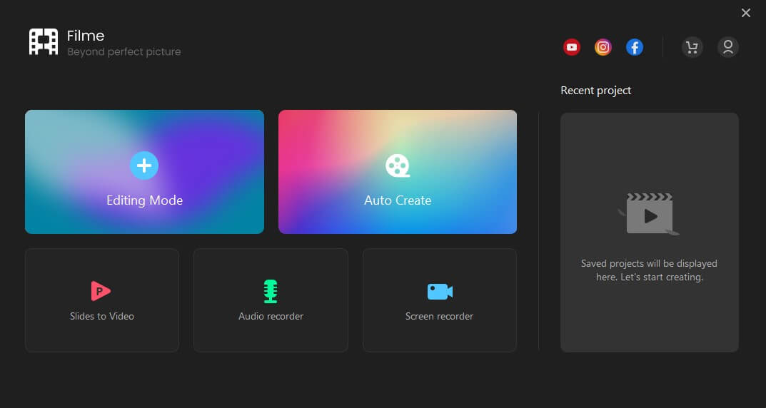The width and height of the screenshot is (766, 408).
Task: Click the blue camcorder icon
Action: pos(440,291)
